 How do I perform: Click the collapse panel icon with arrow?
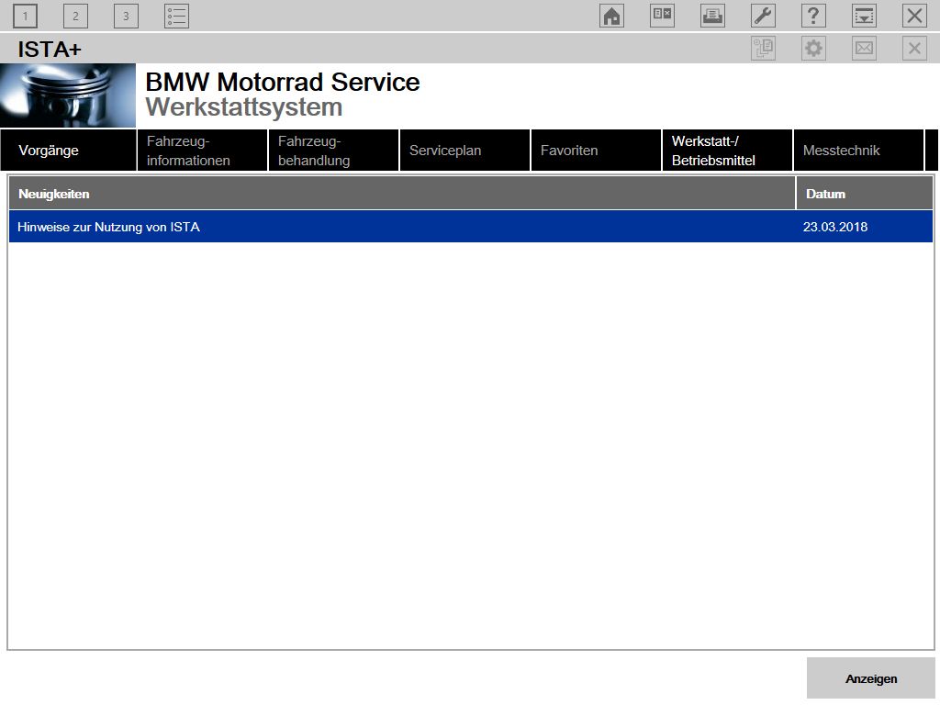coord(864,16)
